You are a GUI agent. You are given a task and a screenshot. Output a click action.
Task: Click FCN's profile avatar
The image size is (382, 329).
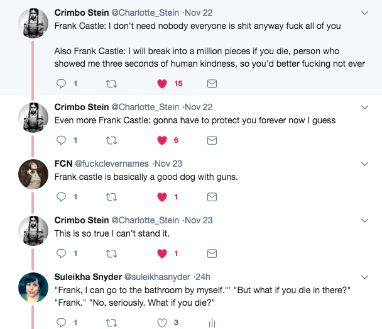point(30,174)
